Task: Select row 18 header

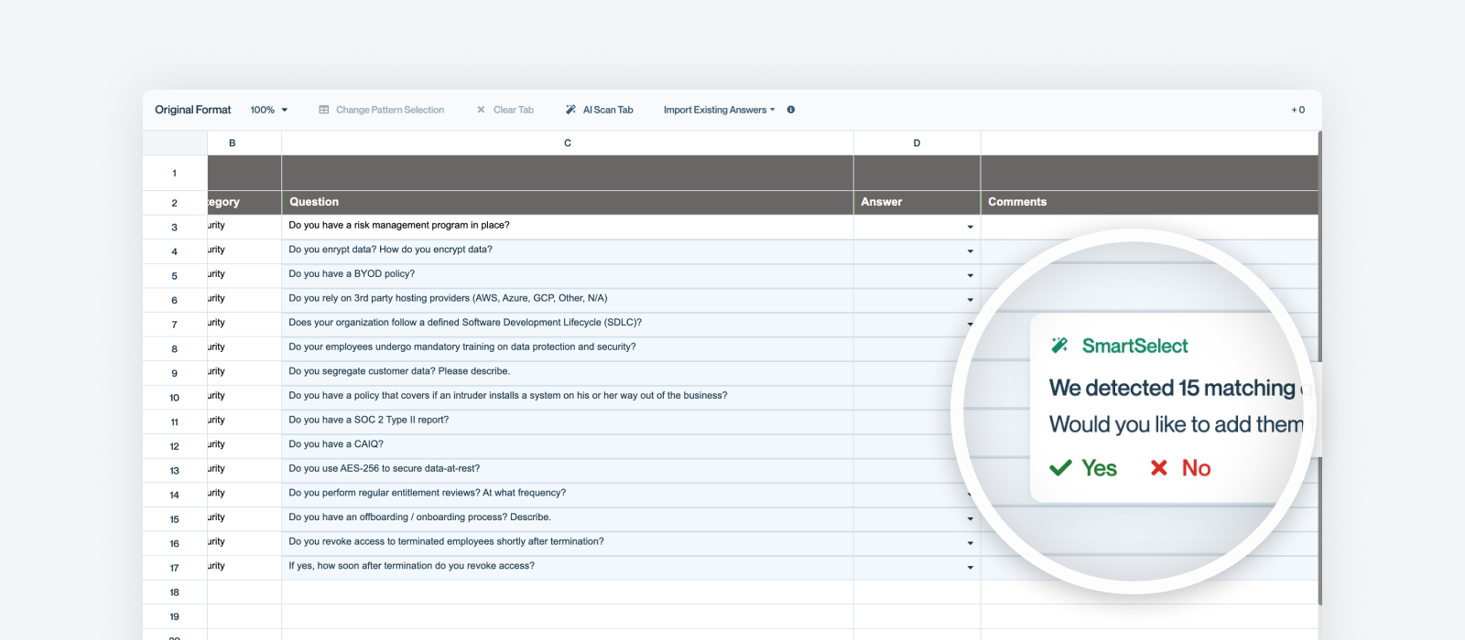Action: [x=175, y=592]
